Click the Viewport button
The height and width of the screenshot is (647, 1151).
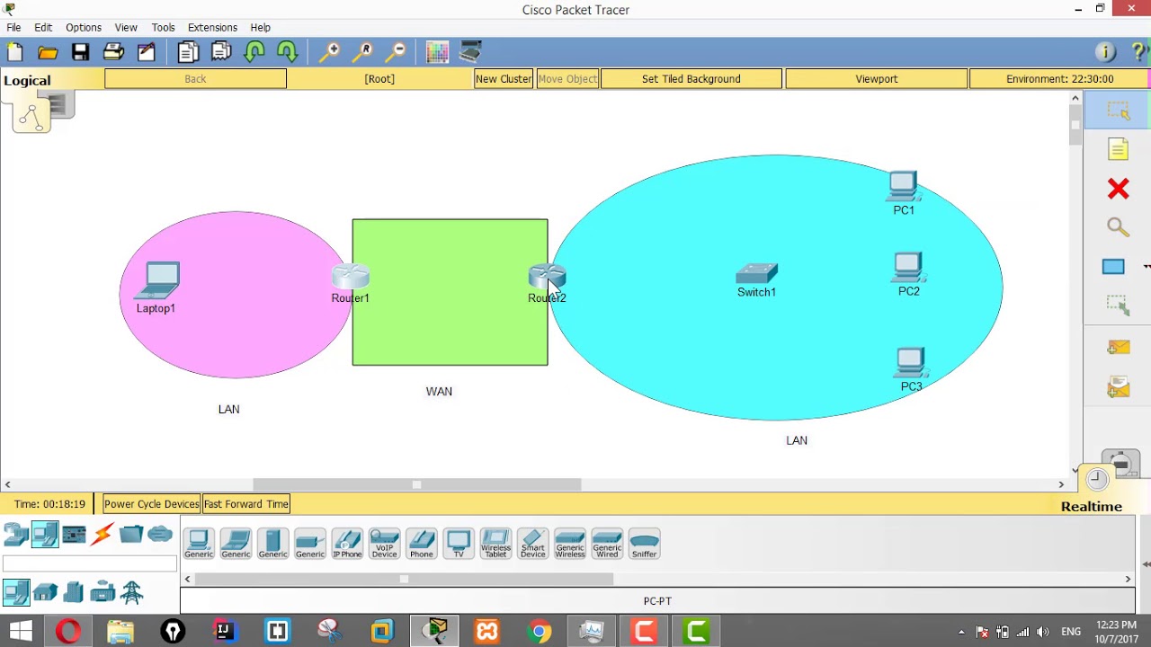(x=877, y=79)
